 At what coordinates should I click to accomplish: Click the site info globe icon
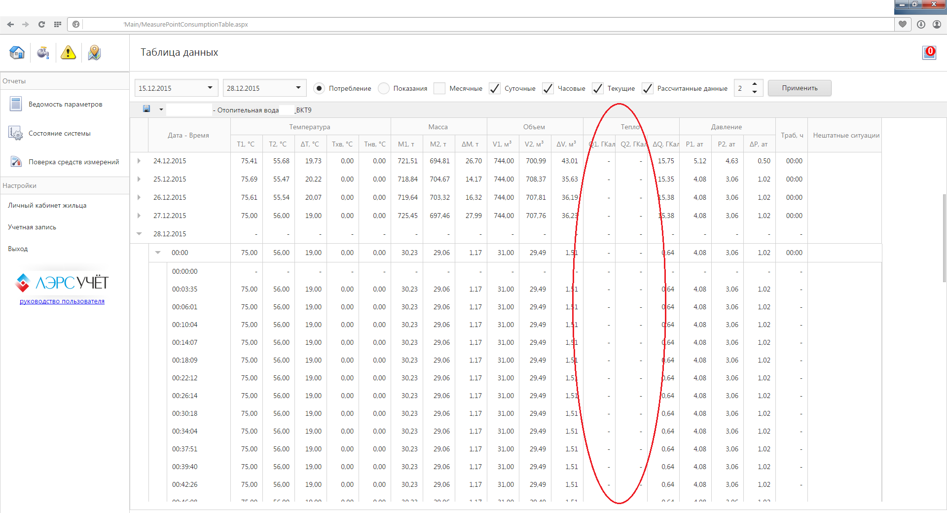(76, 24)
